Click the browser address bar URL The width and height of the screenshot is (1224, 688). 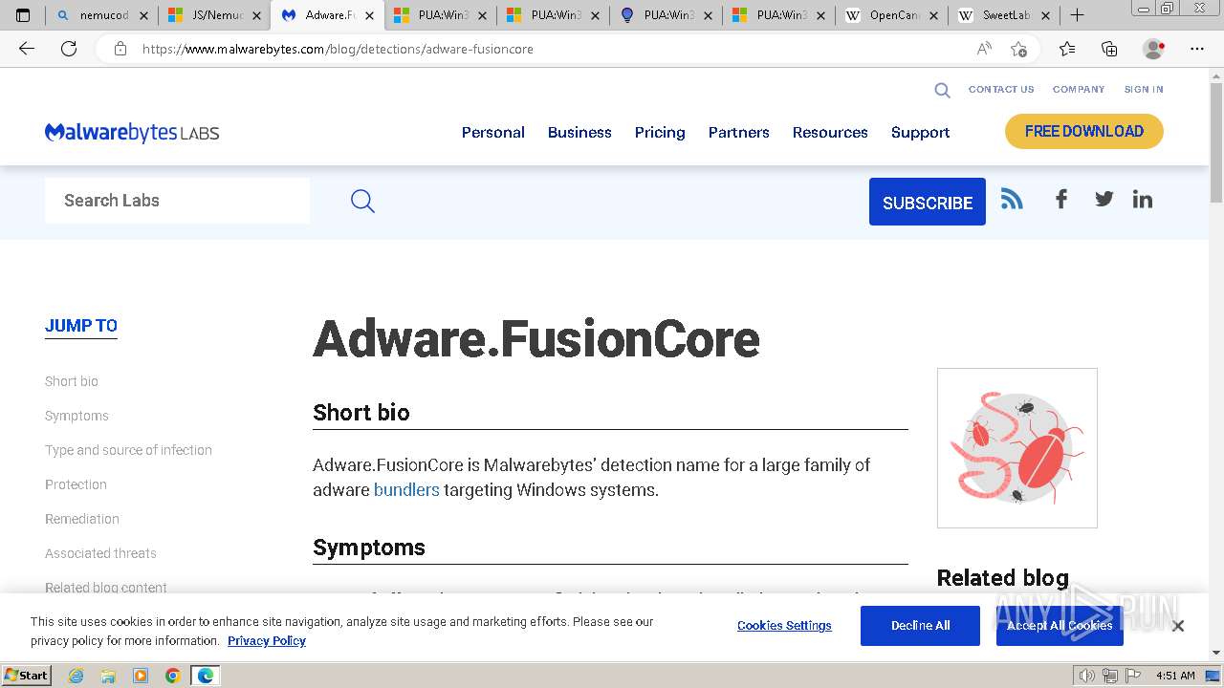coord(338,49)
